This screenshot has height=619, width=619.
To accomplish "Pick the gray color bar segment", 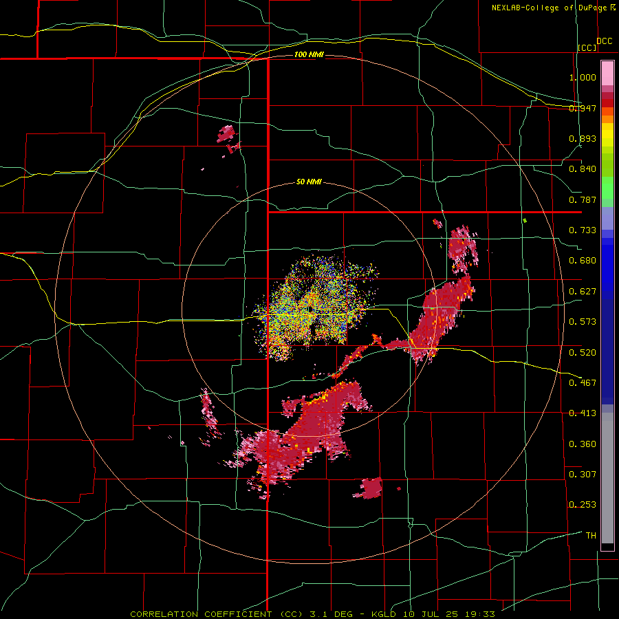I will 607,478.
